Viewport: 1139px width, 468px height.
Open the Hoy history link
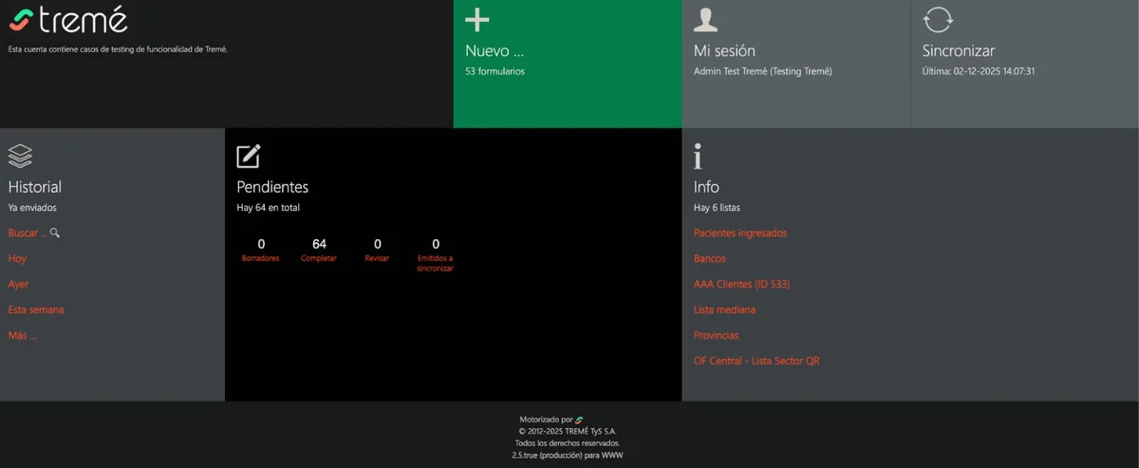point(17,258)
